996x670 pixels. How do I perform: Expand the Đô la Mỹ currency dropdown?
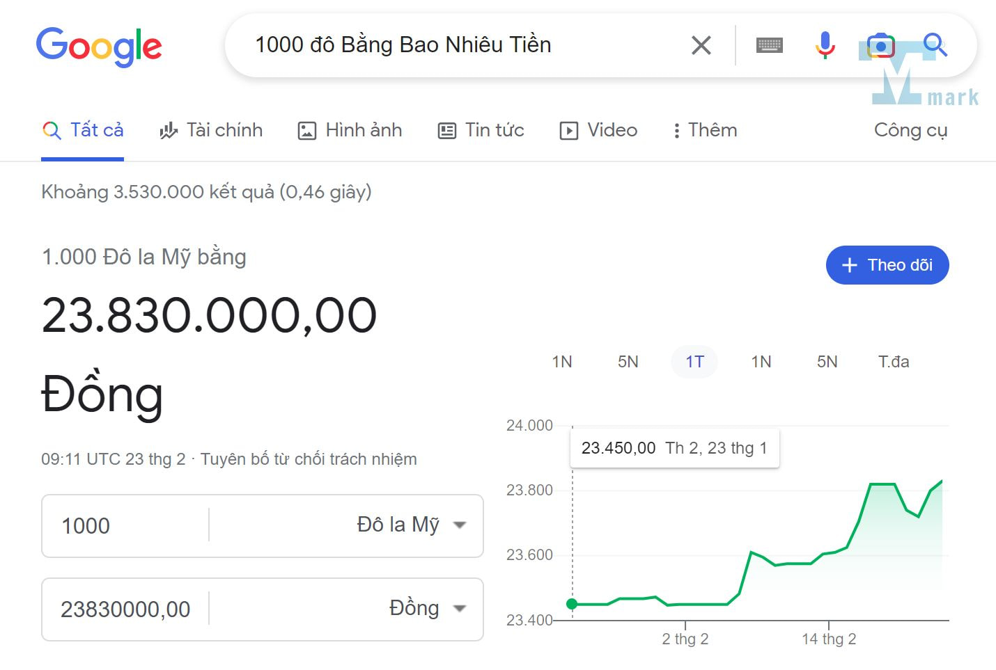pyautogui.click(x=411, y=525)
